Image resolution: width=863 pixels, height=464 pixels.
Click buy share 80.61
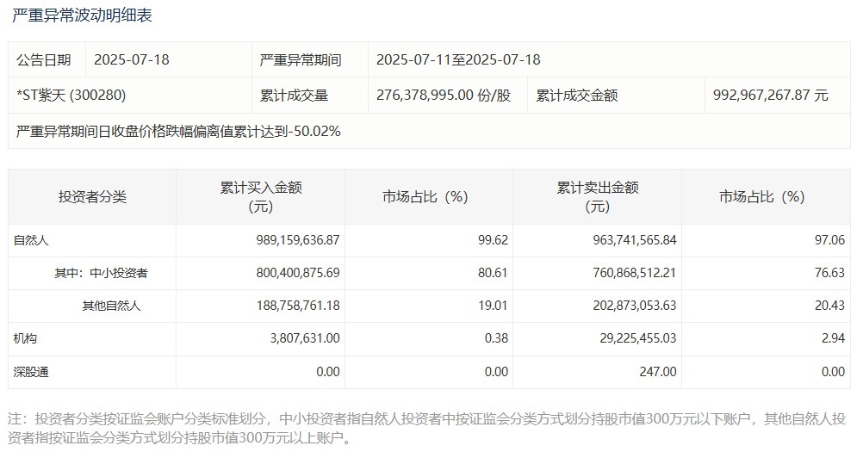[x=493, y=273]
